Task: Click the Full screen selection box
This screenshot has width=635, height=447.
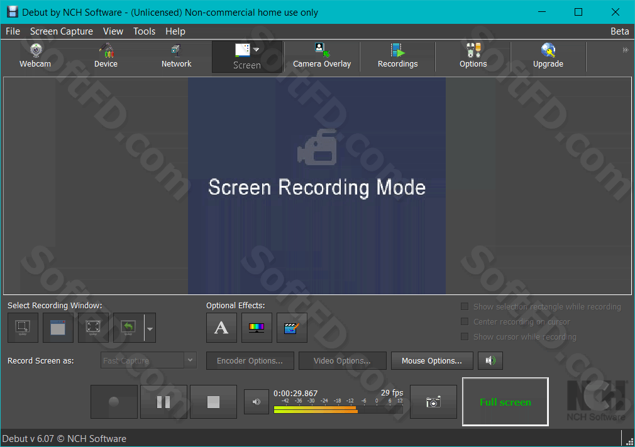Action: point(505,402)
